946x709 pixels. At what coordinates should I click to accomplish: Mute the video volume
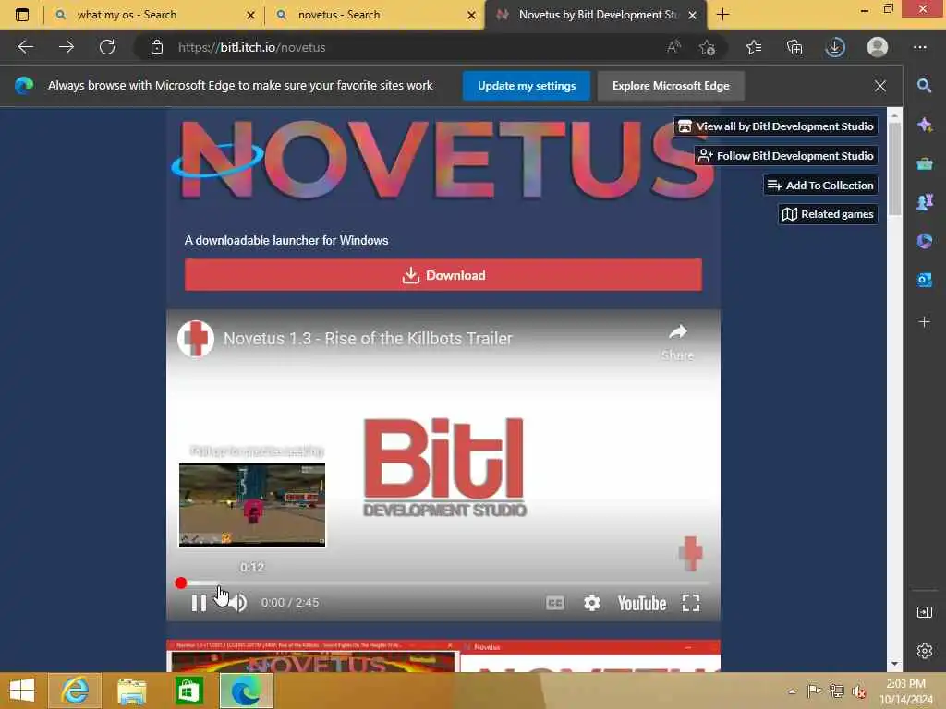point(238,603)
